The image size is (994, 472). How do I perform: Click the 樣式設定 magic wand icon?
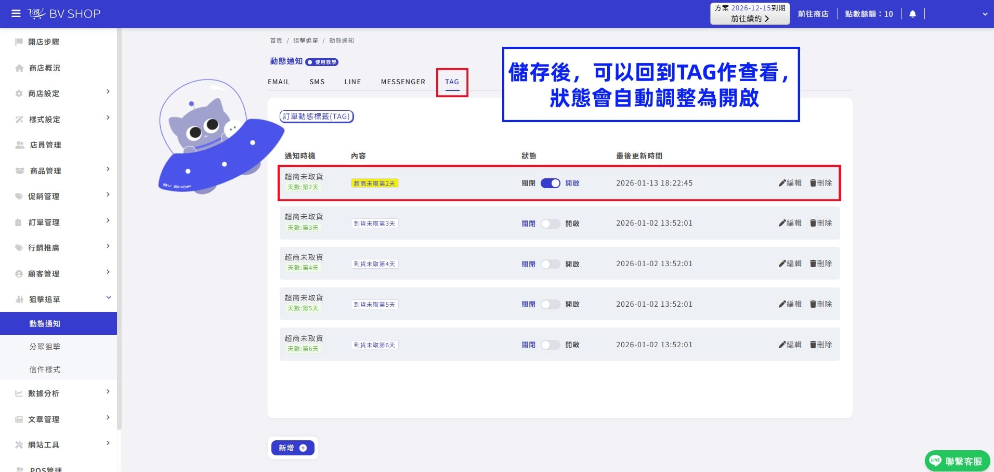click(x=19, y=120)
